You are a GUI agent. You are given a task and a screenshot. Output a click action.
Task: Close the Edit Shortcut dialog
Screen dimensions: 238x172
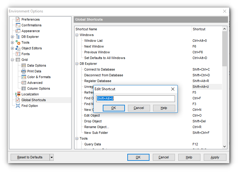pyautogui.click(x=173, y=89)
